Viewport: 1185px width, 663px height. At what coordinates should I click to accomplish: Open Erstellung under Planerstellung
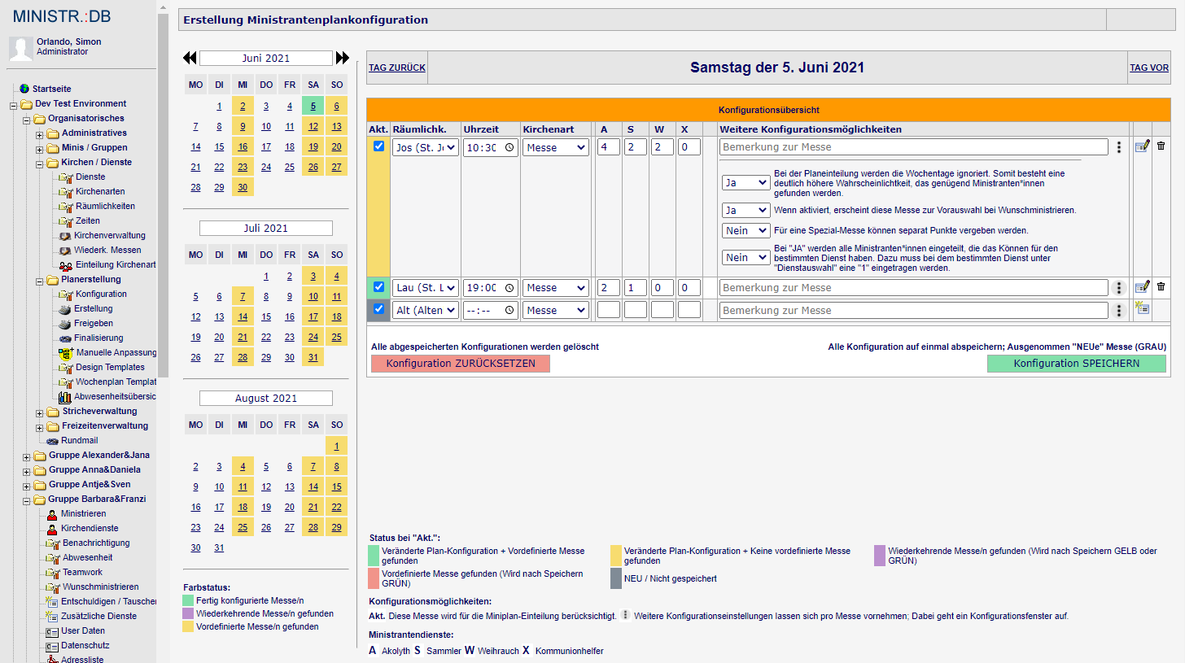[x=94, y=308]
